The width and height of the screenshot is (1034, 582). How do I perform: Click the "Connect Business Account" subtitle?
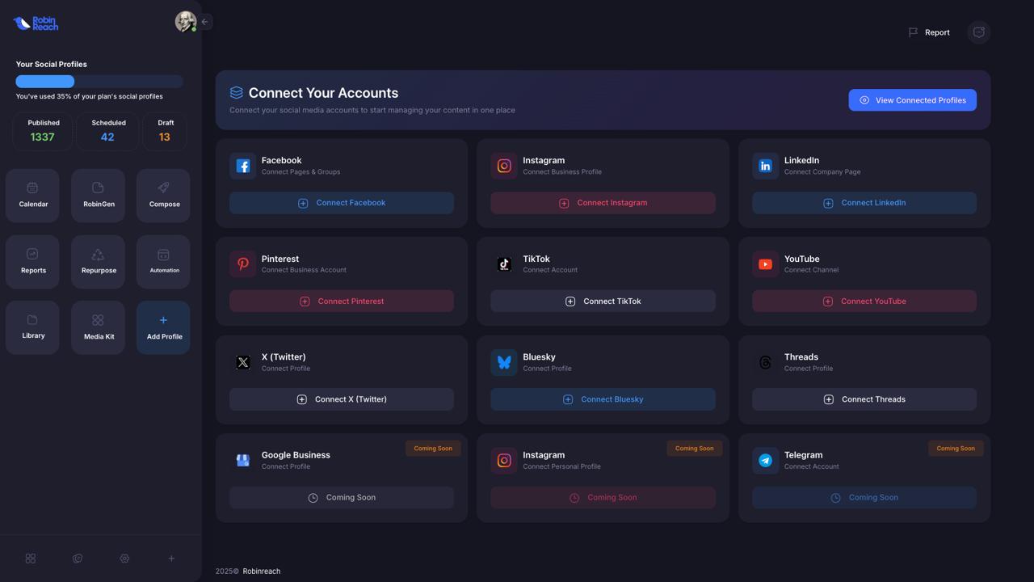click(x=304, y=270)
